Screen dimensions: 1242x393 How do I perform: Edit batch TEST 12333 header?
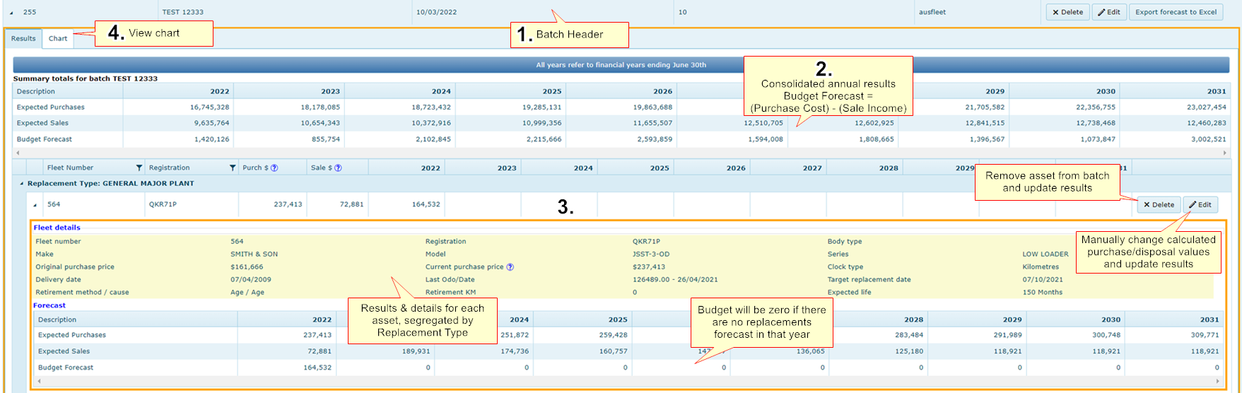1109,12
